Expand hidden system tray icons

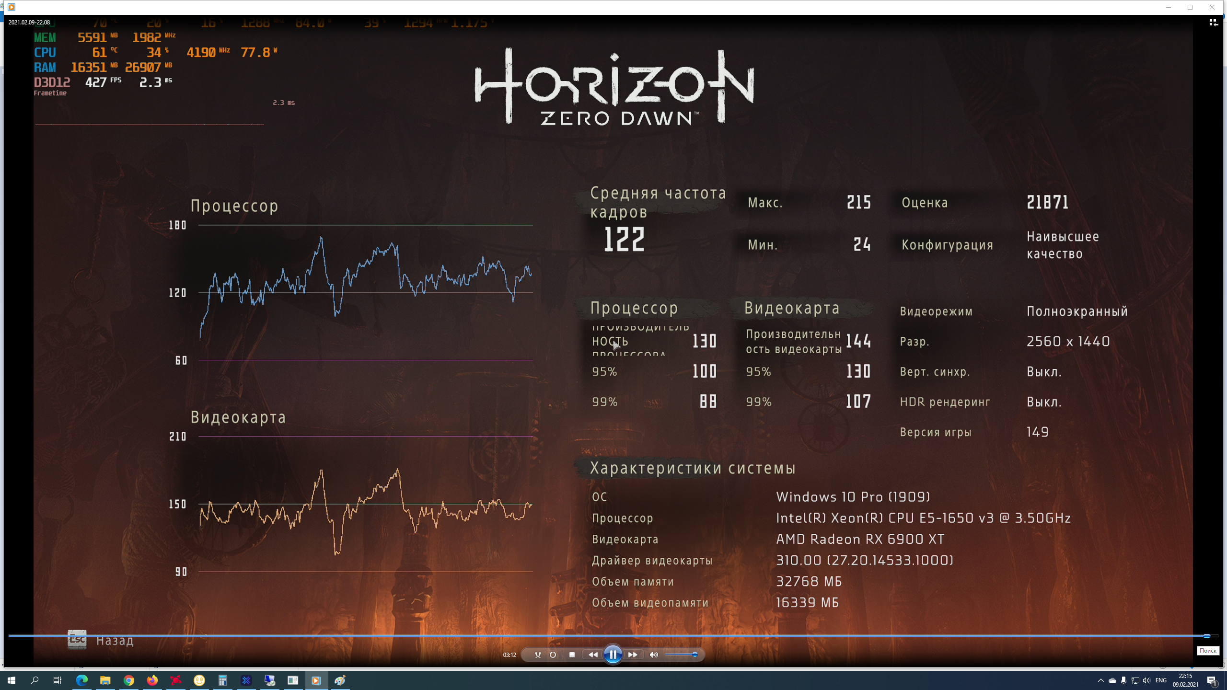pos(1100,680)
